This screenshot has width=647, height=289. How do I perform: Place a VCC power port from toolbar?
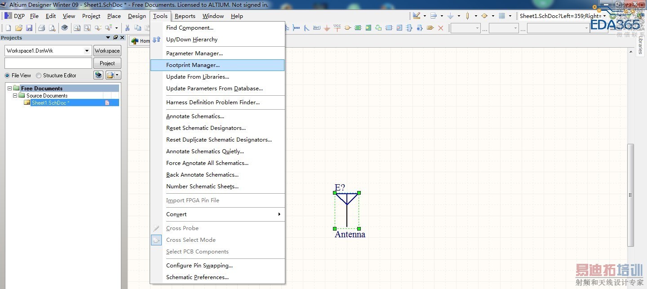337,27
